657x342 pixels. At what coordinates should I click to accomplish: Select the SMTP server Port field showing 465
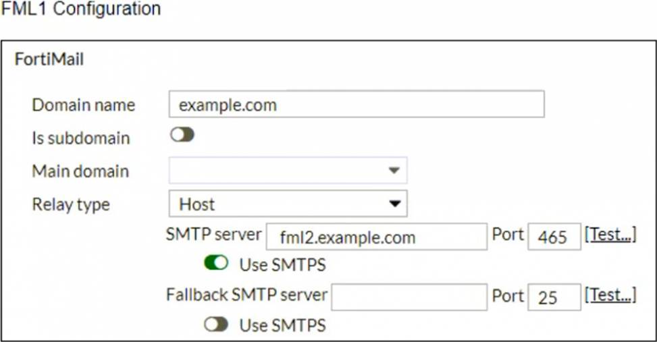point(554,237)
